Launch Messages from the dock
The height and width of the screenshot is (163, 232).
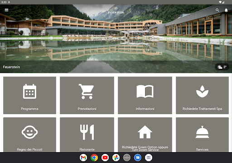point(138,158)
